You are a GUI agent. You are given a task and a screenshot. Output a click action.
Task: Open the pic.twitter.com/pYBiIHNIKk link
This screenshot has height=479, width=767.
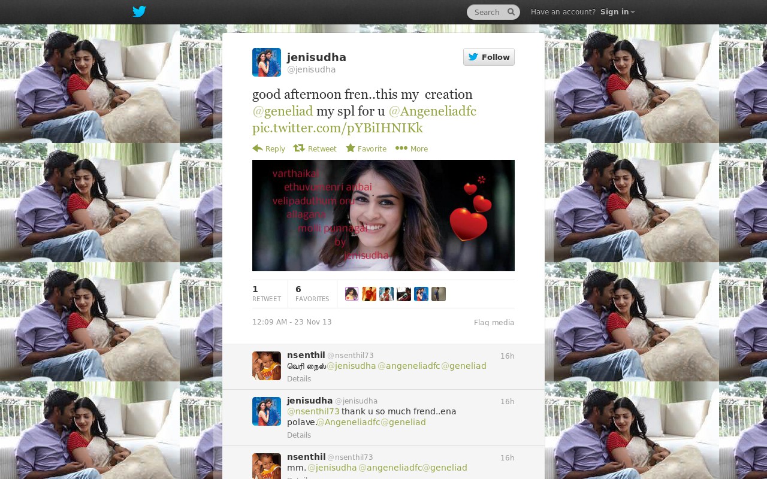(337, 128)
